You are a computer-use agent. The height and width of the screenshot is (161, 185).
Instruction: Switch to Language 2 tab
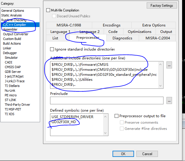point(90,32)
